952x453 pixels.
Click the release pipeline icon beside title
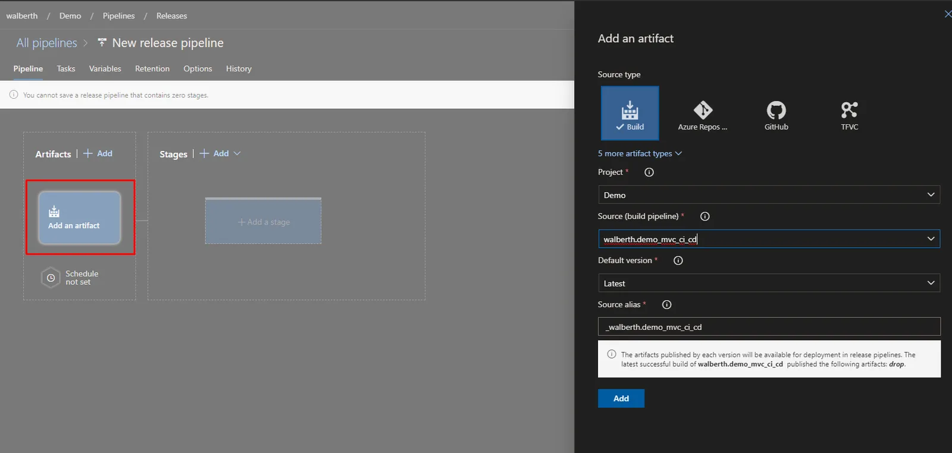pyautogui.click(x=102, y=42)
